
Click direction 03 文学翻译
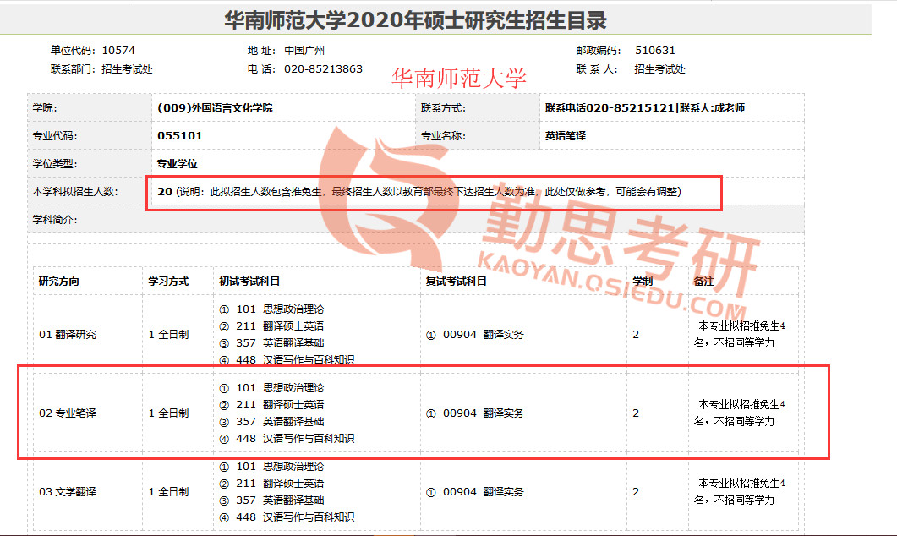coord(68,492)
